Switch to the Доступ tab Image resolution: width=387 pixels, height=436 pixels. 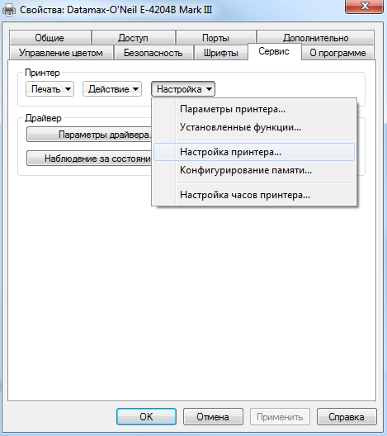pos(134,38)
